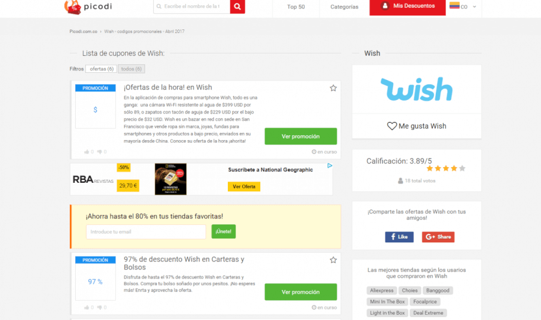Click the National Geographic magazine thumbnail
Image resolution: width=541 pixels, height=320 pixels.
(171, 179)
